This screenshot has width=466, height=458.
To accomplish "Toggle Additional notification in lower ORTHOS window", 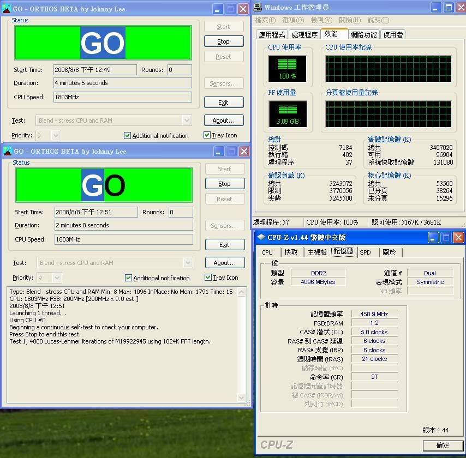I will [128, 278].
